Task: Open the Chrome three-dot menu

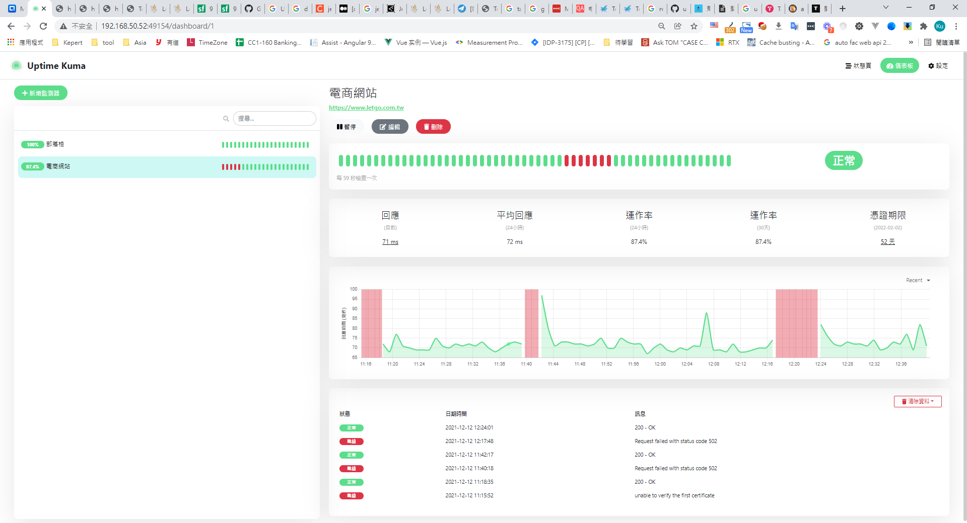Action: 956,26
